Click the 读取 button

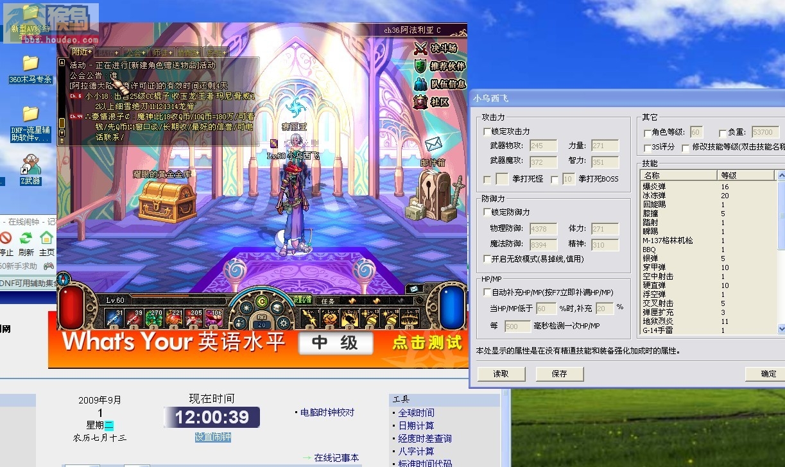pos(501,374)
